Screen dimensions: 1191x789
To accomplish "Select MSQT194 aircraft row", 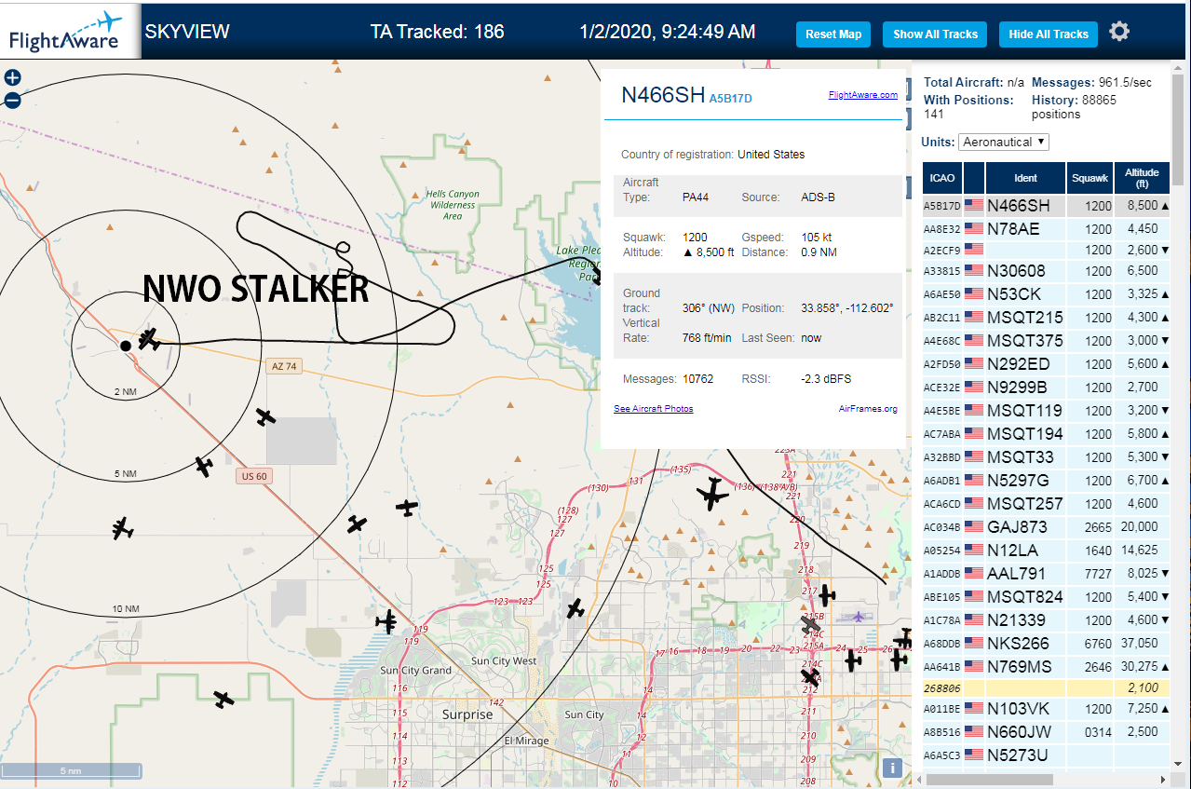I will tap(1046, 434).
